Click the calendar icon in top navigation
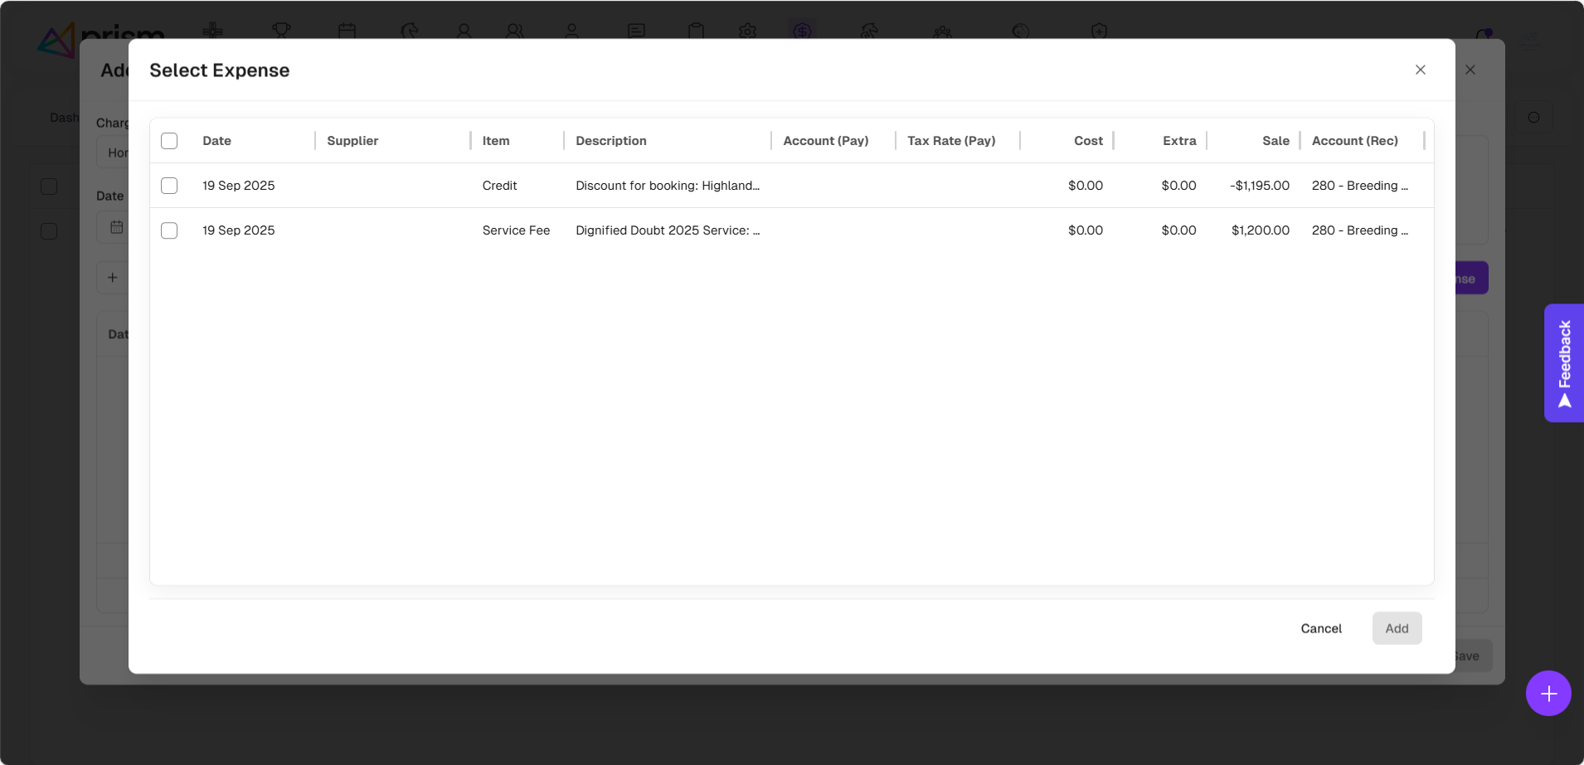 [347, 31]
